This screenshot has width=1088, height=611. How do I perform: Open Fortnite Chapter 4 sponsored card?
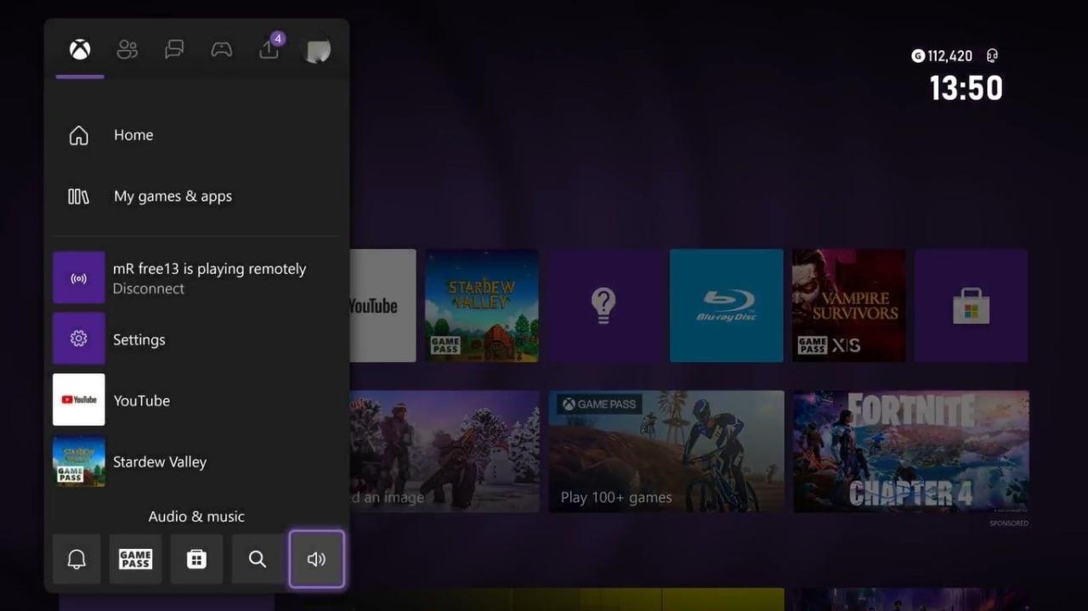(x=911, y=451)
